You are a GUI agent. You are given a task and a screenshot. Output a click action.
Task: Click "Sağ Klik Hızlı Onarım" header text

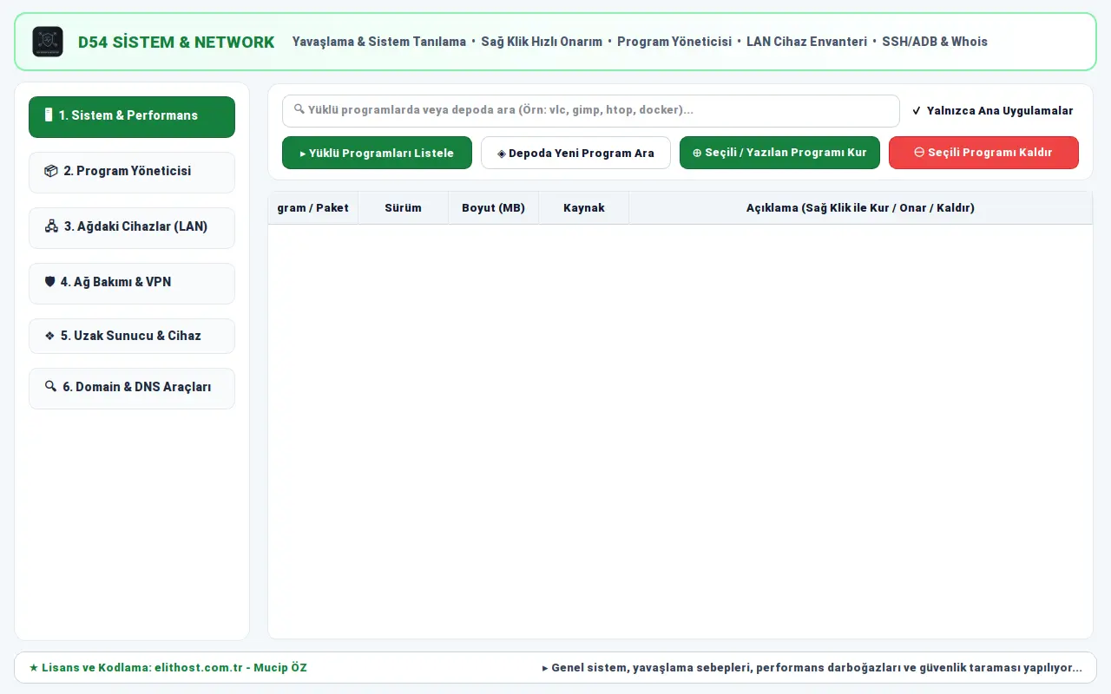tap(542, 42)
